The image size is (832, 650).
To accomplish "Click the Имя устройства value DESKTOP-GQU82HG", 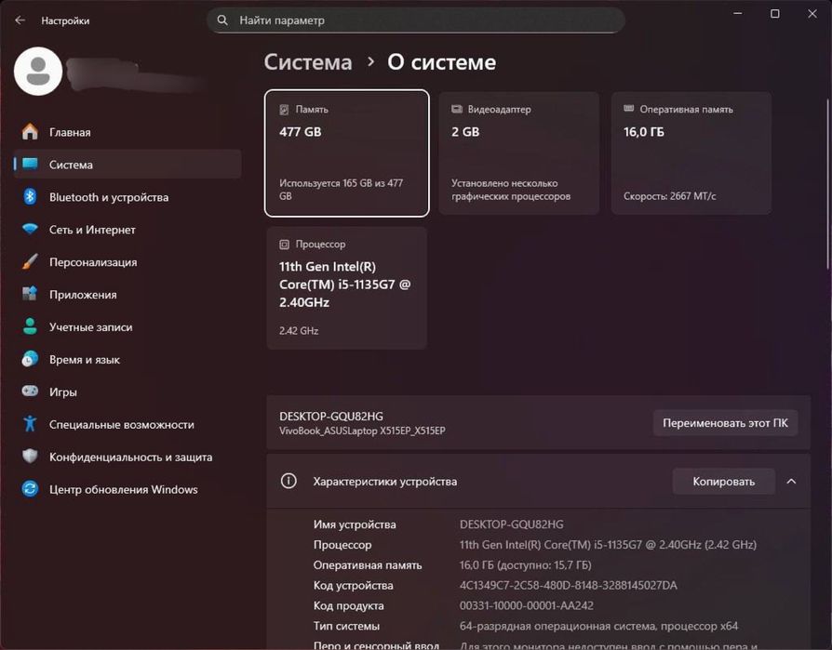I will (512, 524).
